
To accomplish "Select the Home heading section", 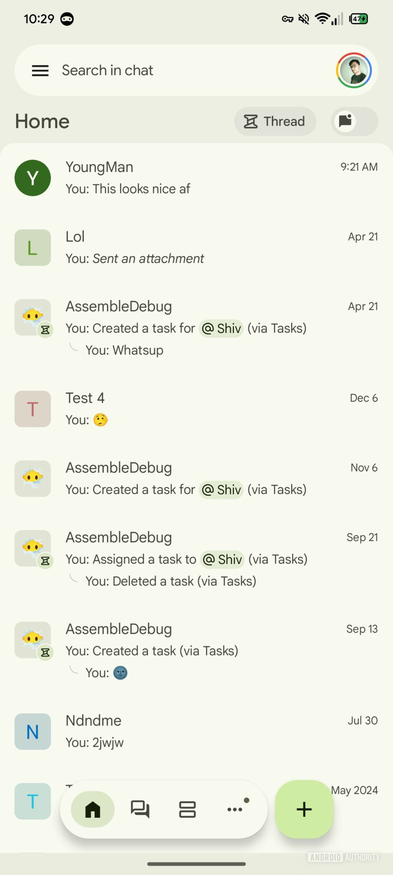I will point(42,121).
